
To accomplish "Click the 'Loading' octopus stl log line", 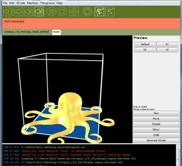I will 70,159.
